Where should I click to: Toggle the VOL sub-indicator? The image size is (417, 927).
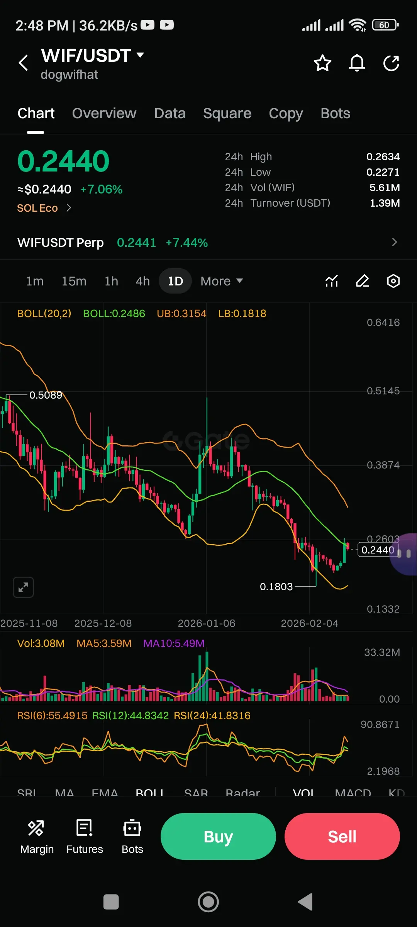(x=304, y=793)
